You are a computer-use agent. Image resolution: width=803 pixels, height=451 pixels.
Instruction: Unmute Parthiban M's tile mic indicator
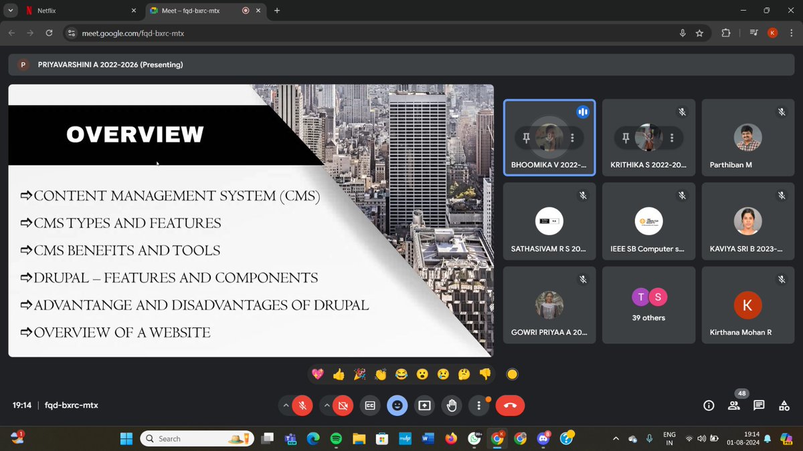pos(781,112)
